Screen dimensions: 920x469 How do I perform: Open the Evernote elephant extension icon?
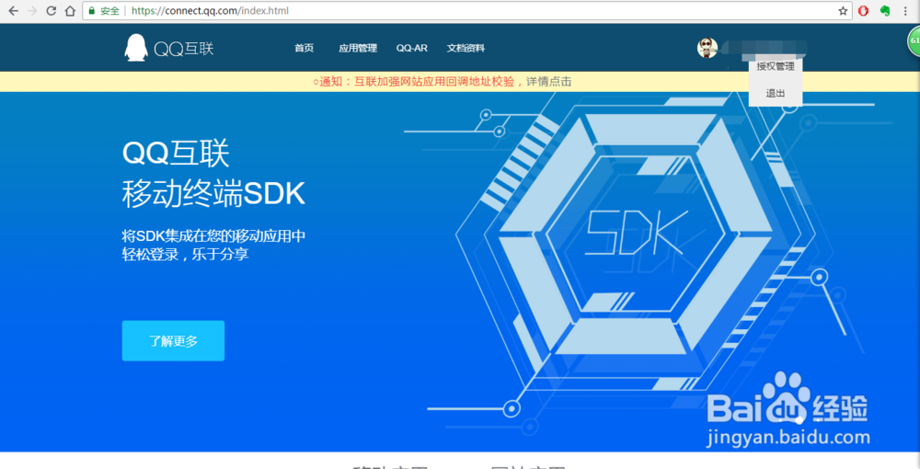point(885,10)
